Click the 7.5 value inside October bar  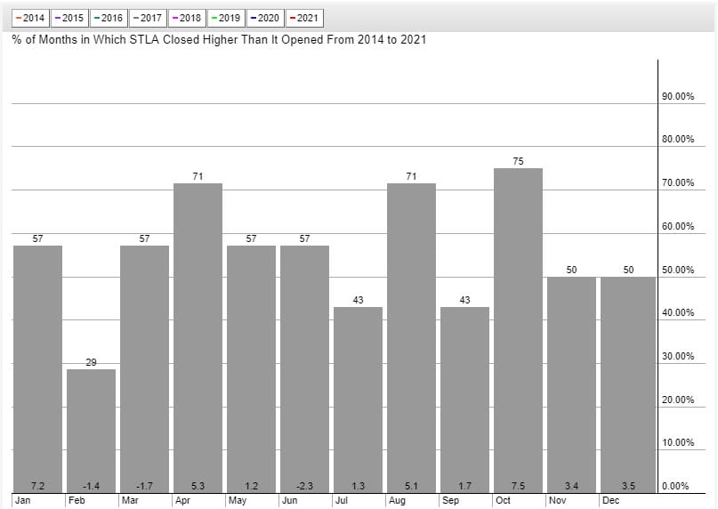[x=518, y=486]
